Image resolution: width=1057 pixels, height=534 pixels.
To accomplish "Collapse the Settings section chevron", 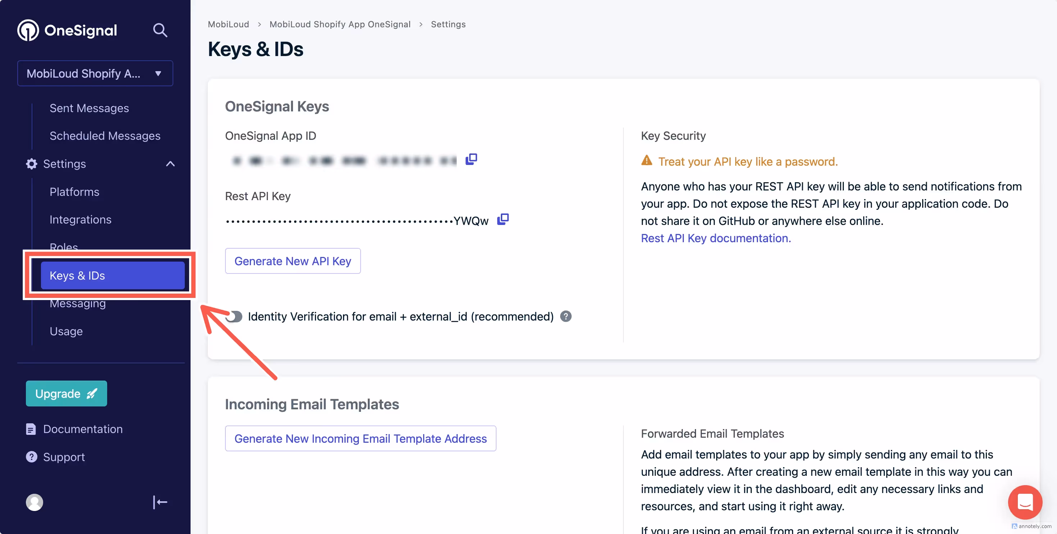I will point(170,164).
